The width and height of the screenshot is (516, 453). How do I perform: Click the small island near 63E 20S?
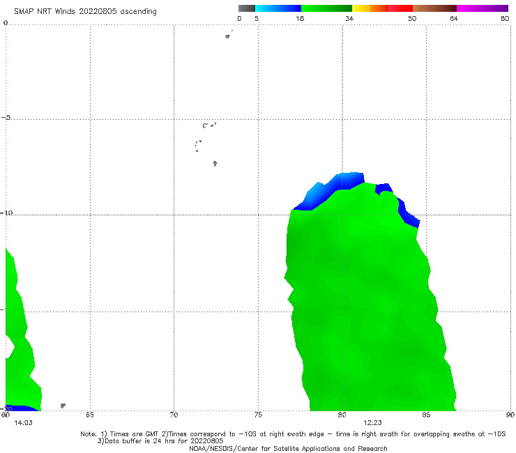tap(63, 406)
